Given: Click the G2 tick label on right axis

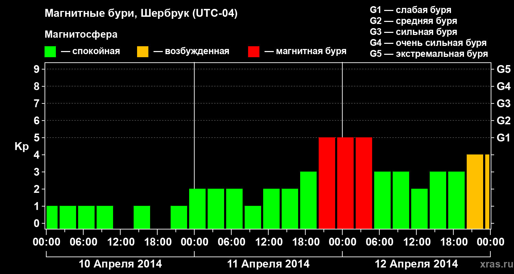Looking at the screenshot, I should click(x=504, y=121).
